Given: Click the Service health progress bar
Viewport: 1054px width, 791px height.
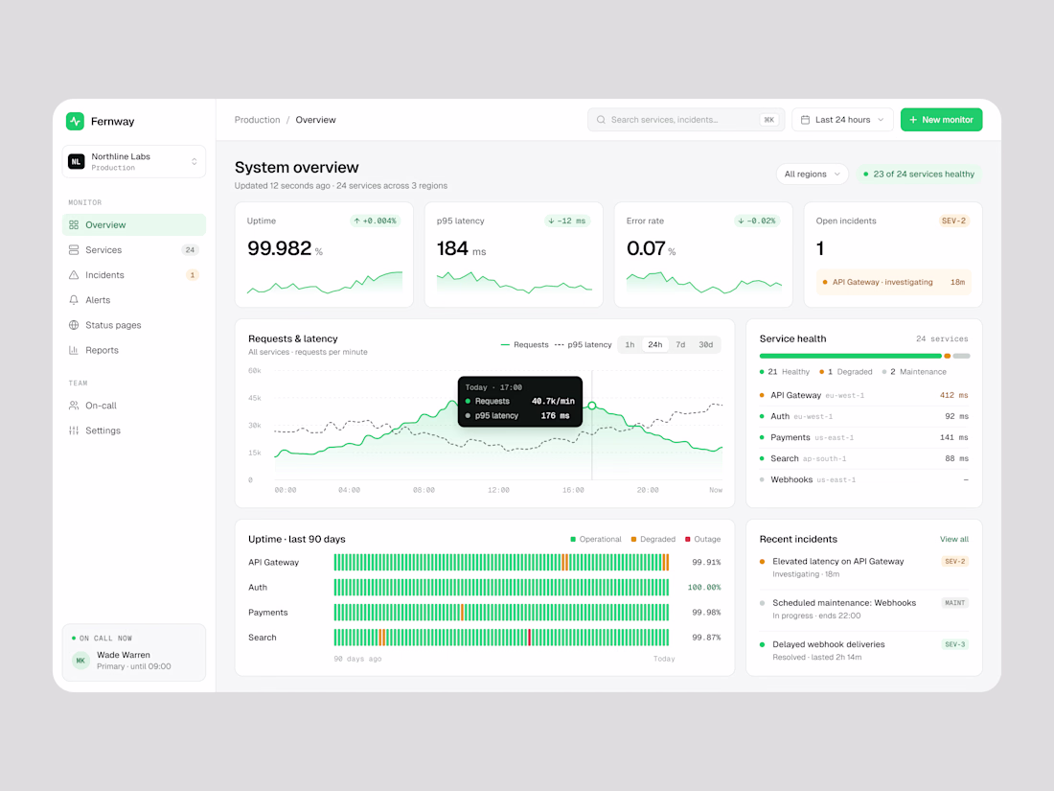Looking at the screenshot, I should pos(864,356).
